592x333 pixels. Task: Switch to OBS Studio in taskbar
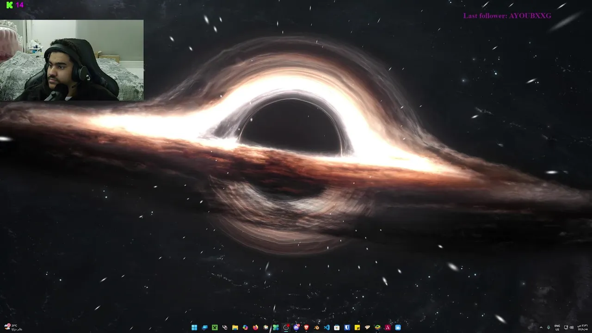[x=286, y=327]
